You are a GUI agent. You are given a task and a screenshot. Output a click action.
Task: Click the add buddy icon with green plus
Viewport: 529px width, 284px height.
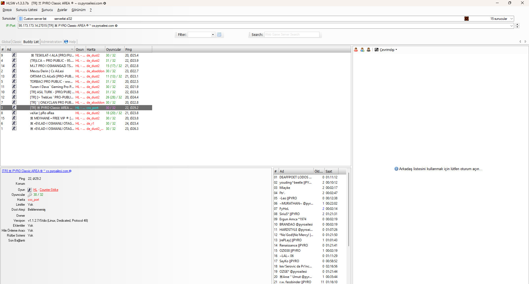coord(362,50)
